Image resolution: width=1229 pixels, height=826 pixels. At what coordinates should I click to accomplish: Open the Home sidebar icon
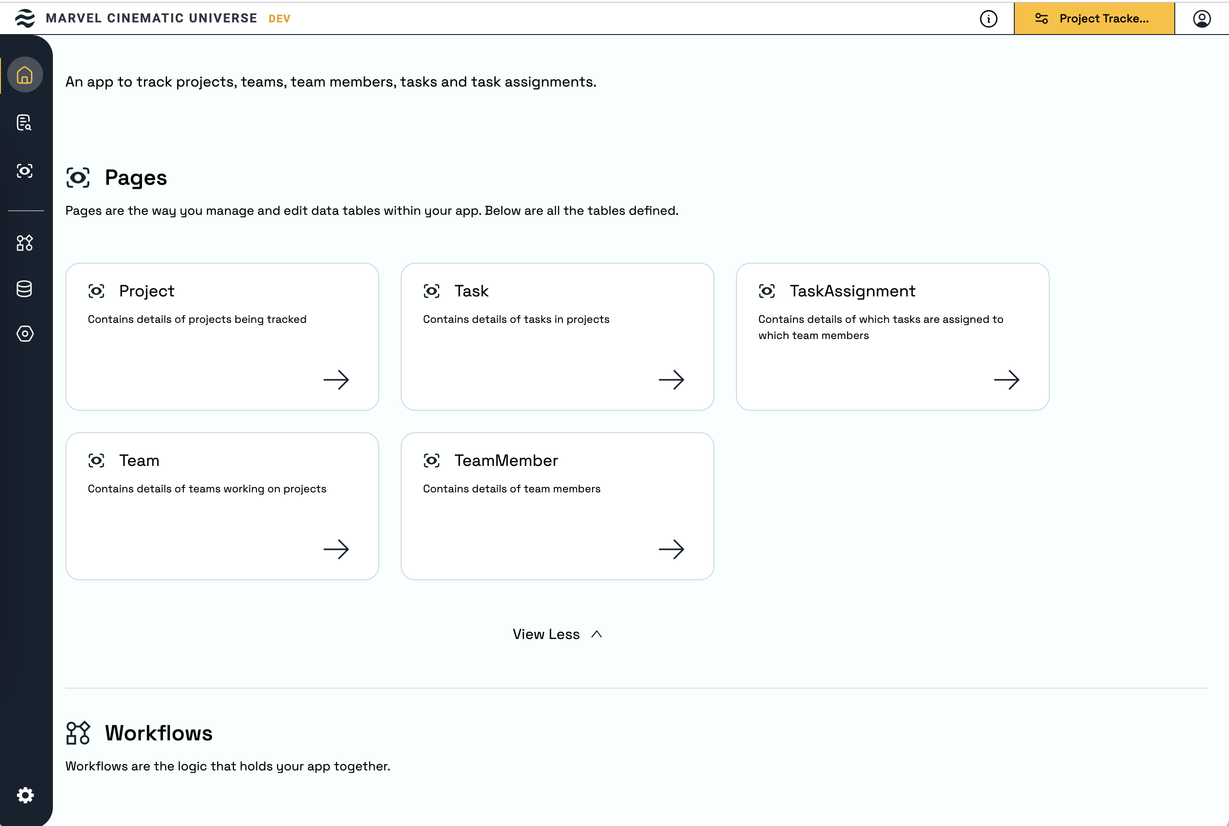[25, 75]
